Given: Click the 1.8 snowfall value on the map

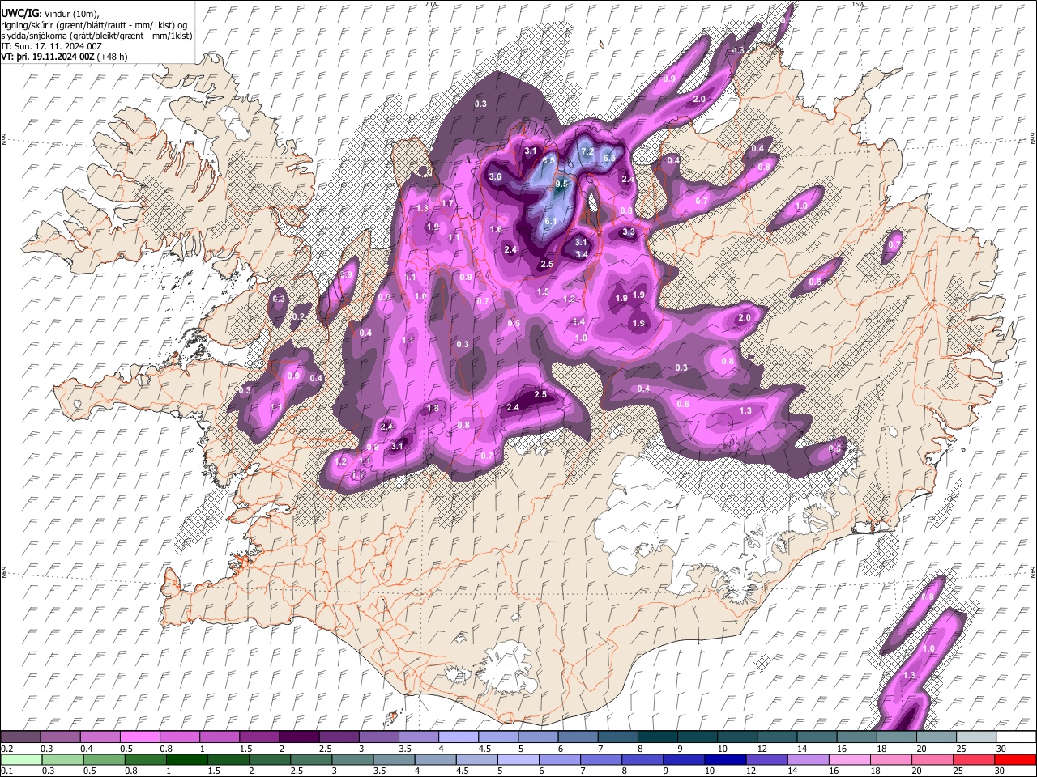Looking at the screenshot, I should (433, 408).
